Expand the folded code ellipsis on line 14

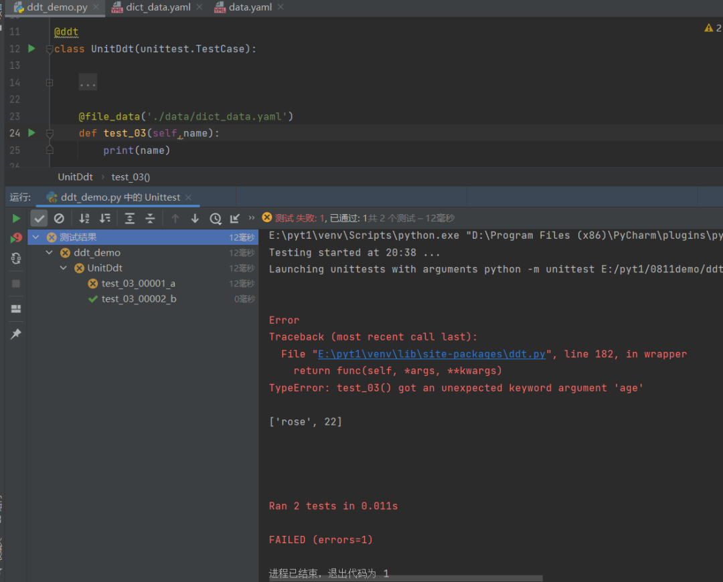(x=88, y=83)
